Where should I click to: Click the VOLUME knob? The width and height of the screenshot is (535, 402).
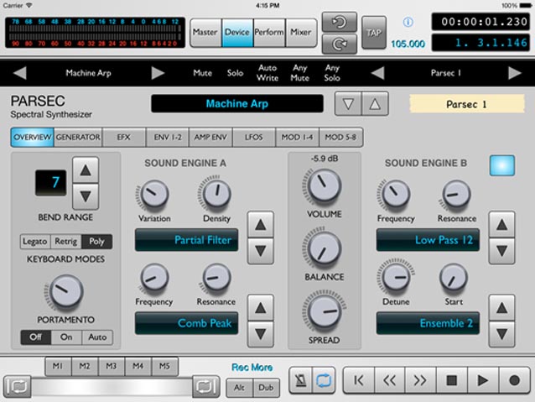[325, 186]
